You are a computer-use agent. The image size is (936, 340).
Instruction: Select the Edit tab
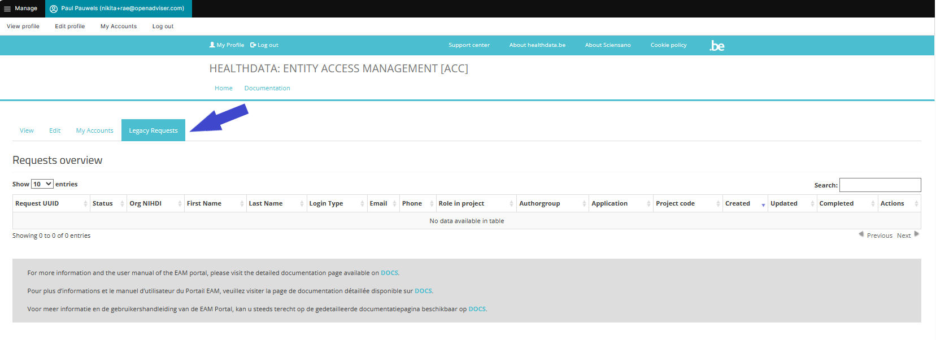[x=55, y=130]
